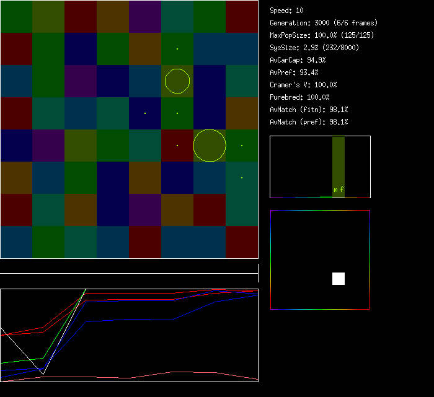Click the purple cell in the grid's top row
The height and width of the screenshot is (397, 434).
145,17
